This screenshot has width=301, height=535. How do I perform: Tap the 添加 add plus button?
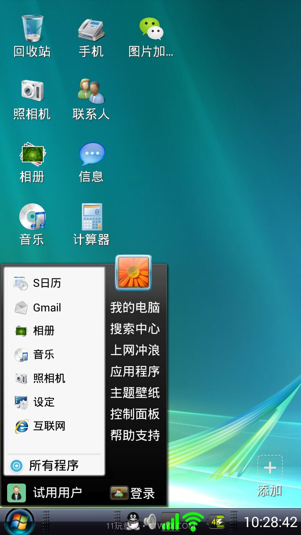pos(270,476)
